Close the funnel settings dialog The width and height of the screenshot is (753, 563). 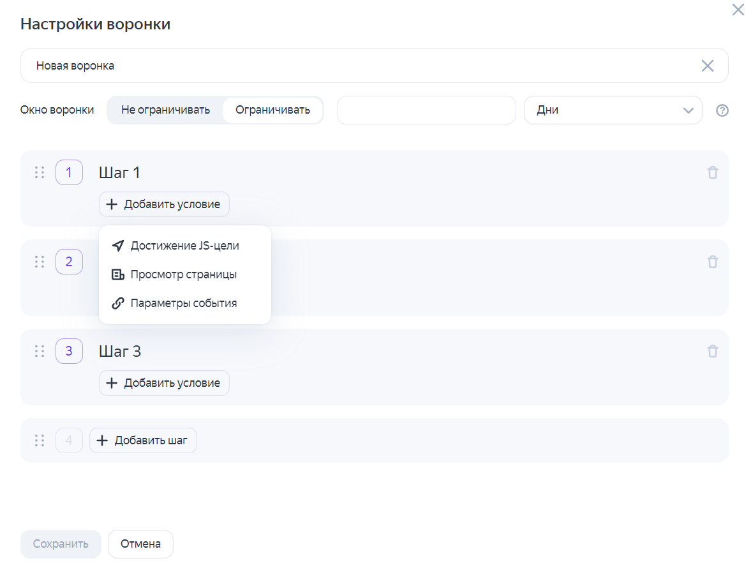738,10
